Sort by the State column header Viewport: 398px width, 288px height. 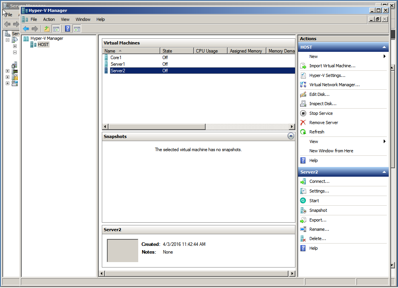point(177,51)
